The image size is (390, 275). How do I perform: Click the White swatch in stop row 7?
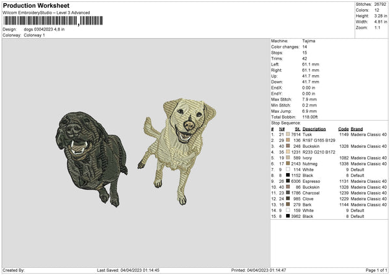(x=288, y=169)
